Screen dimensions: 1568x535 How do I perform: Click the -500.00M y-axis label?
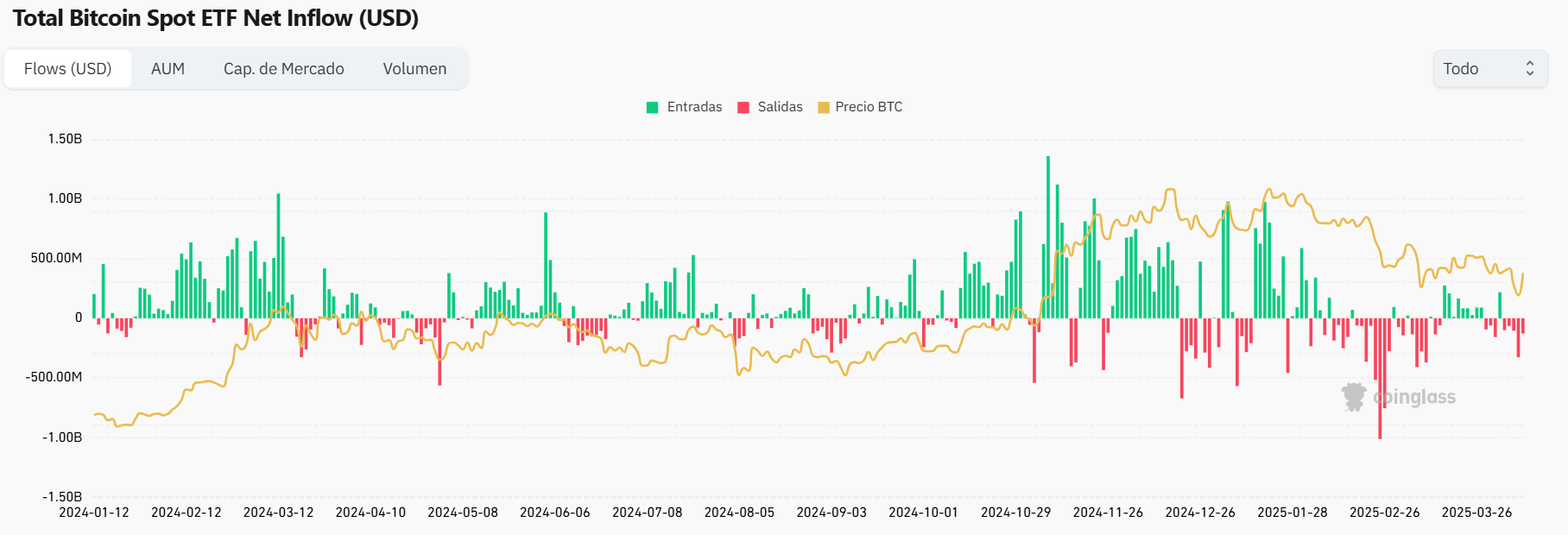(x=54, y=377)
